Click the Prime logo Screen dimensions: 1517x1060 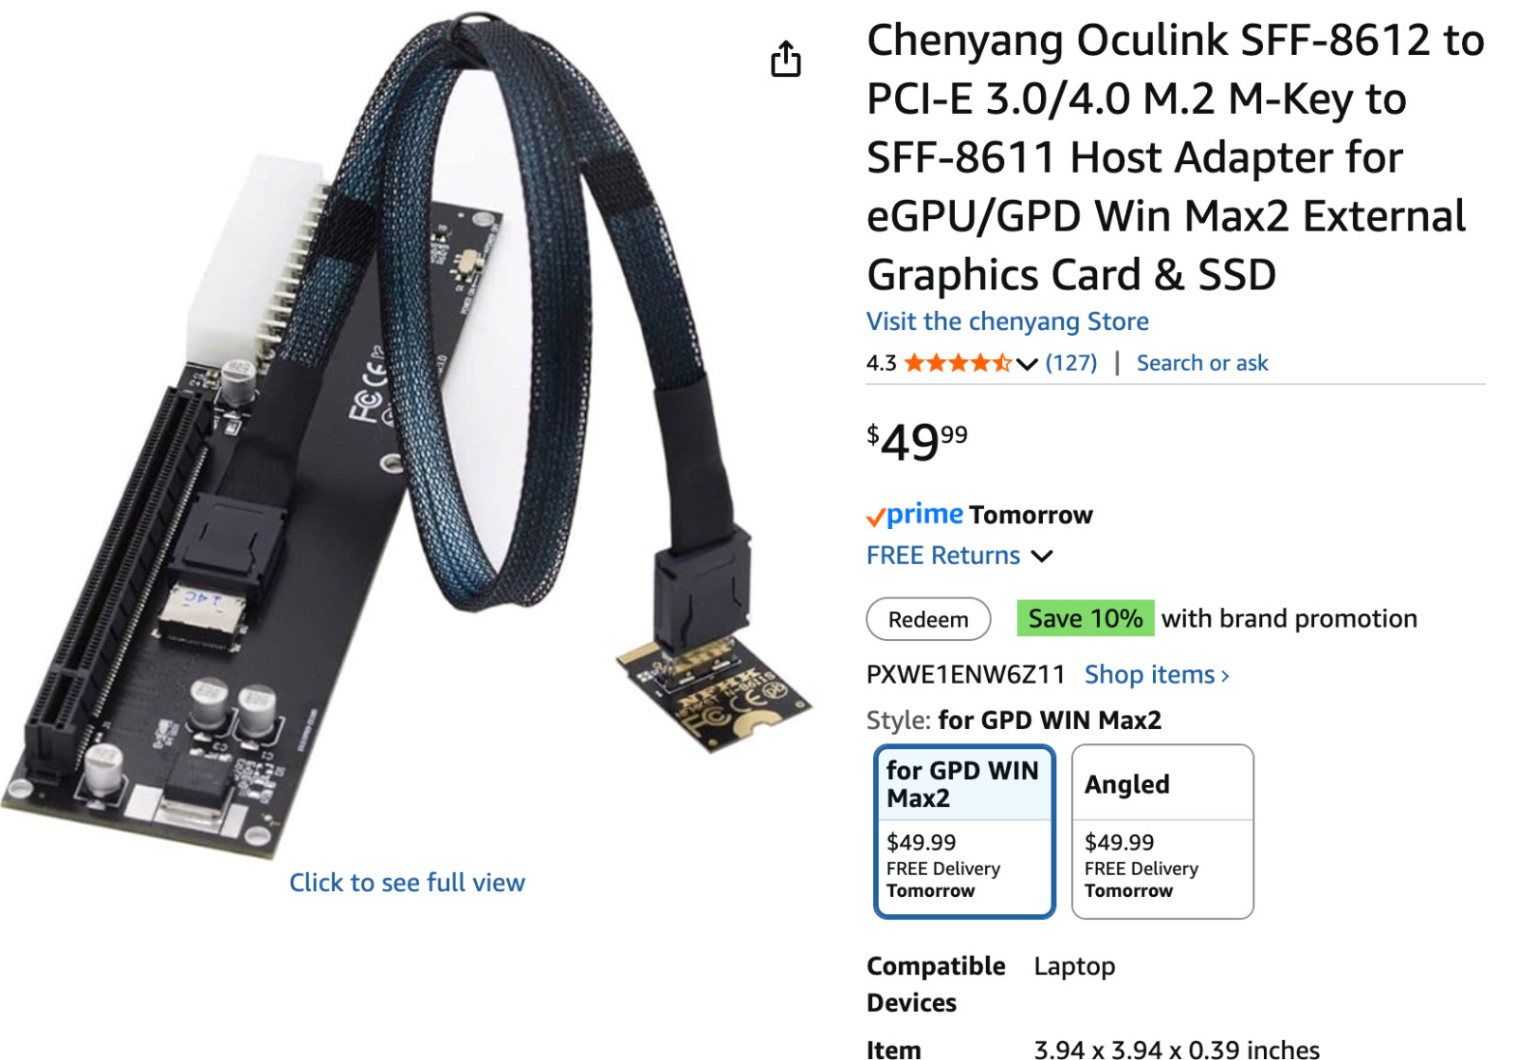pyautogui.click(x=915, y=515)
